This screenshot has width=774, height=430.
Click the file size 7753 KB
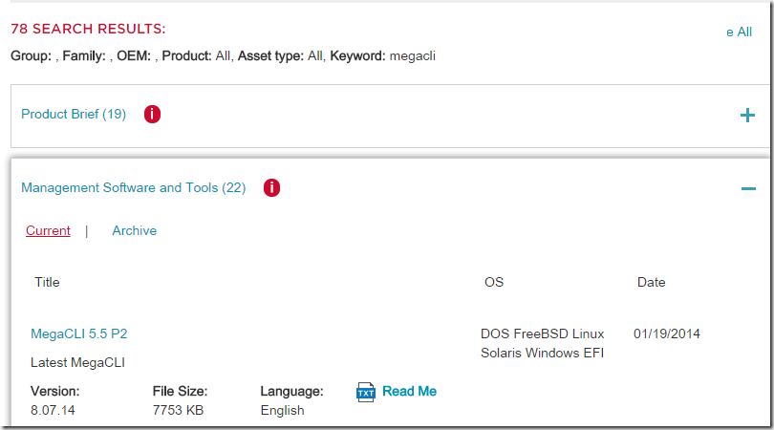click(x=178, y=410)
